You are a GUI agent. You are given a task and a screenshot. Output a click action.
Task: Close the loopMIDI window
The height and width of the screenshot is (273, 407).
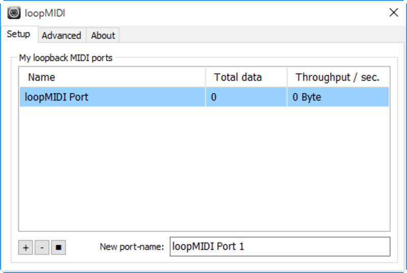393,13
